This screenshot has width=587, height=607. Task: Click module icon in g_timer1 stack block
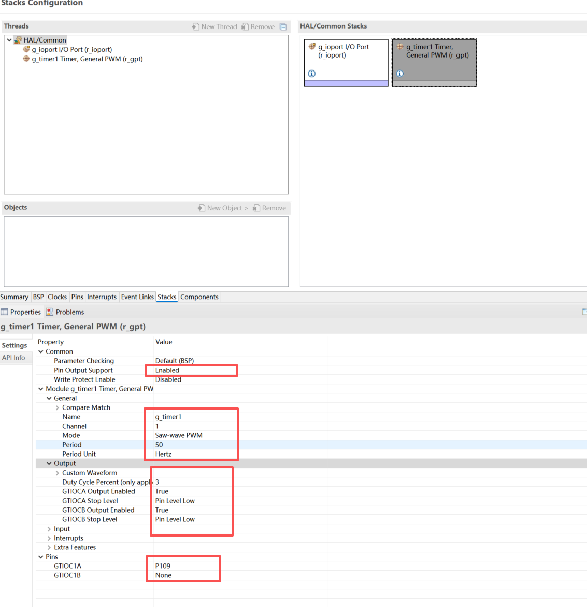tap(400, 47)
